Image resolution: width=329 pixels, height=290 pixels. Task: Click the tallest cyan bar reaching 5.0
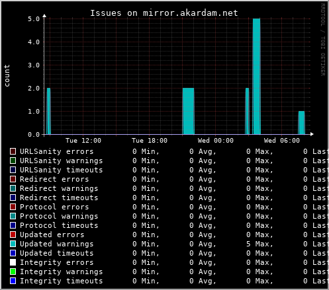256,77
